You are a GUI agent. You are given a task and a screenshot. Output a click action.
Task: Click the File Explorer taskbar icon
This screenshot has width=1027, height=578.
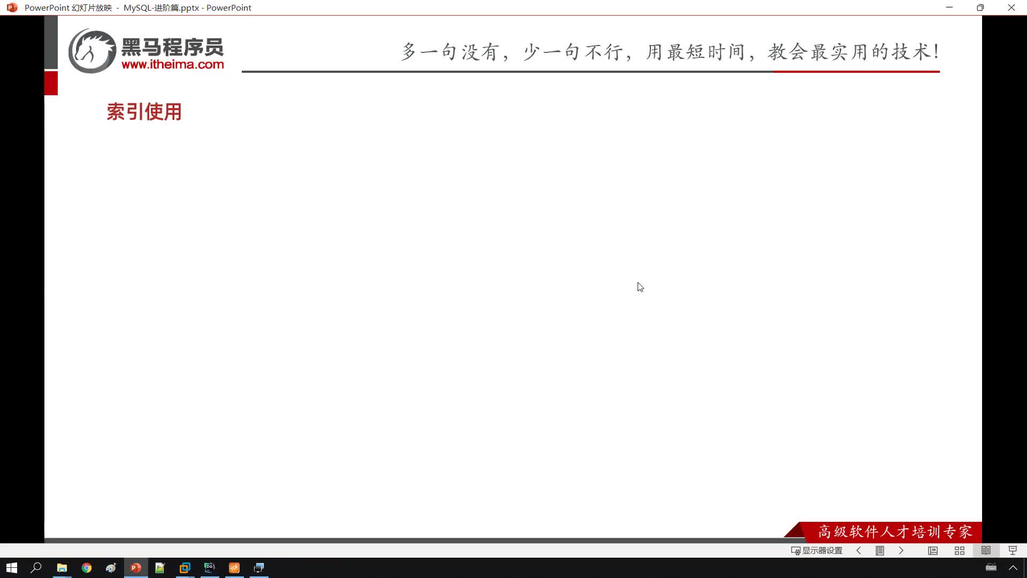click(x=62, y=567)
